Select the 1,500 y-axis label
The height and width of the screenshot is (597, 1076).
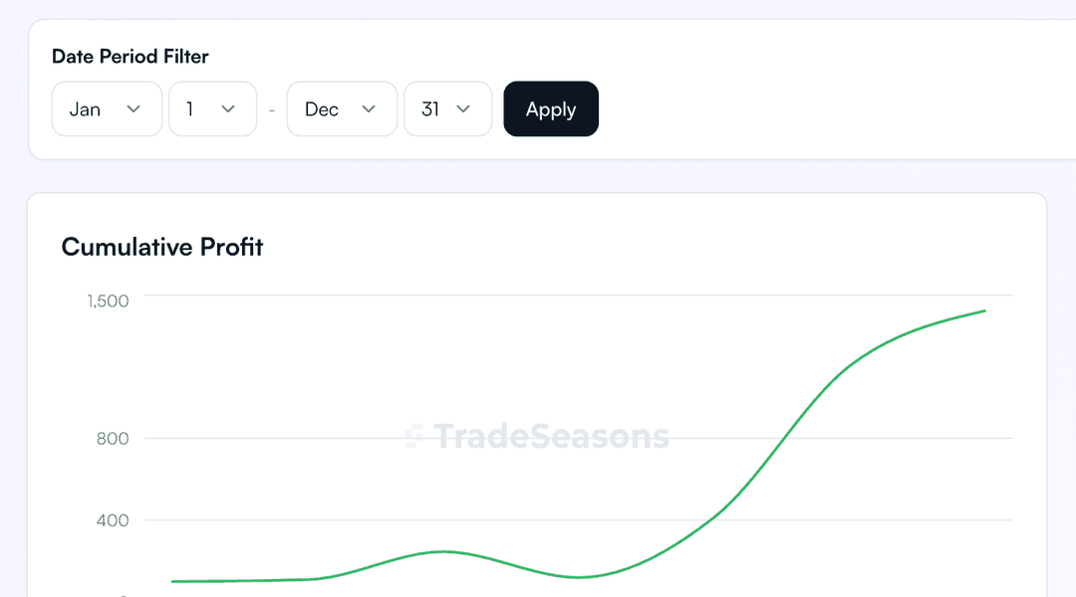click(108, 300)
